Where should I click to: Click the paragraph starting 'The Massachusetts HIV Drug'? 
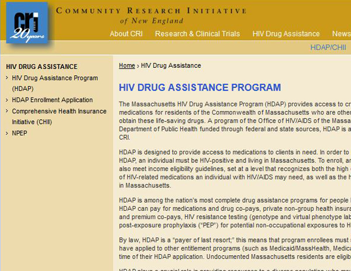pos(235,121)
